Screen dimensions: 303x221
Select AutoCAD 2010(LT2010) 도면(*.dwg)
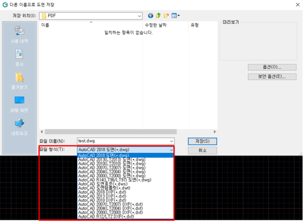pyautogui.click(x=125, y=164)
